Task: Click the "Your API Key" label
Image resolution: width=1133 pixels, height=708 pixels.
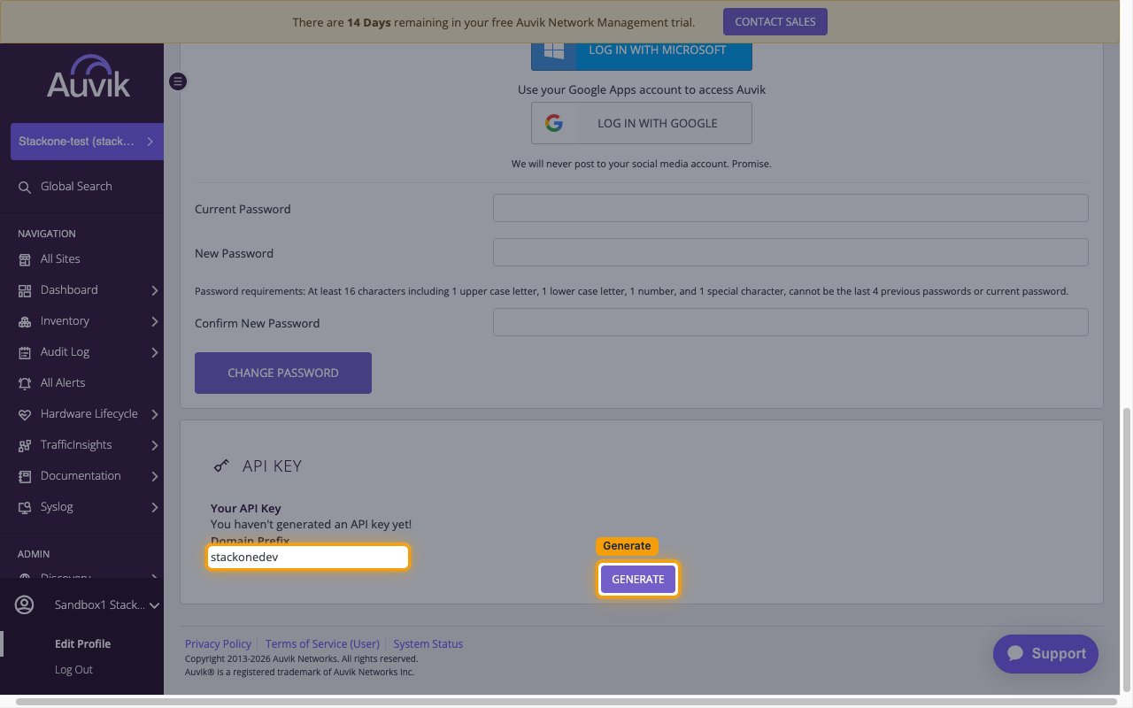Action: click(246, 509)
